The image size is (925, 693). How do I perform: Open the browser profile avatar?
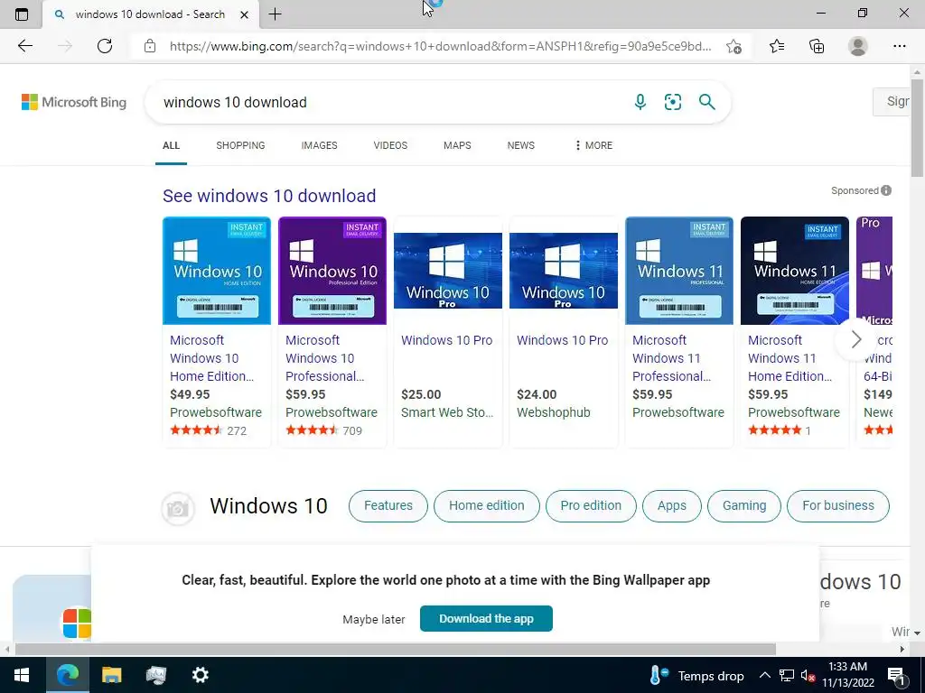pos(858,46)
